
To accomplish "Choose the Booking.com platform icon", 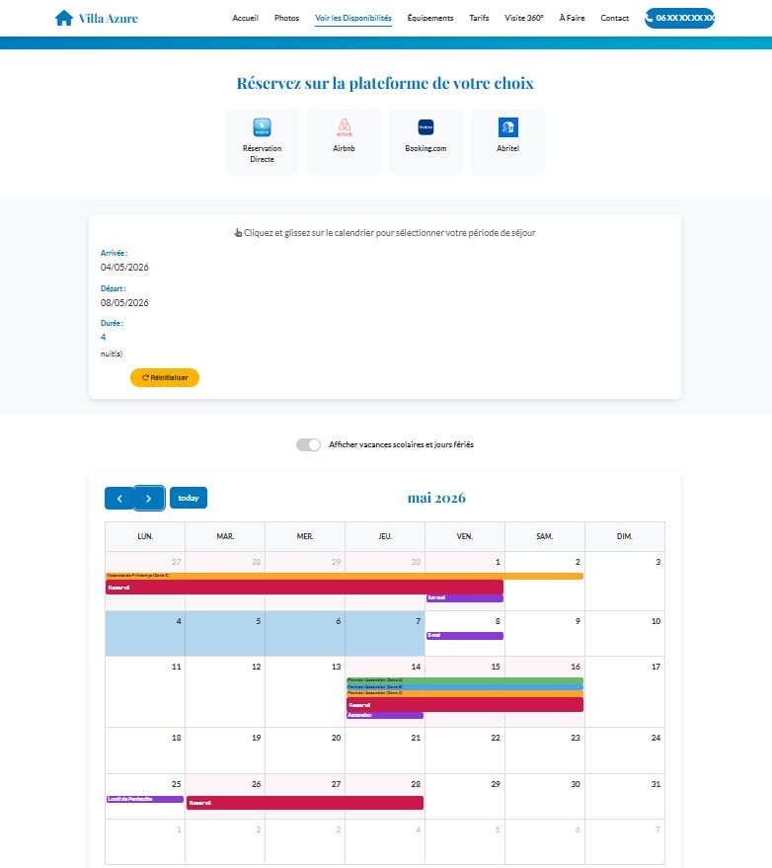I will tap(425, 127).
